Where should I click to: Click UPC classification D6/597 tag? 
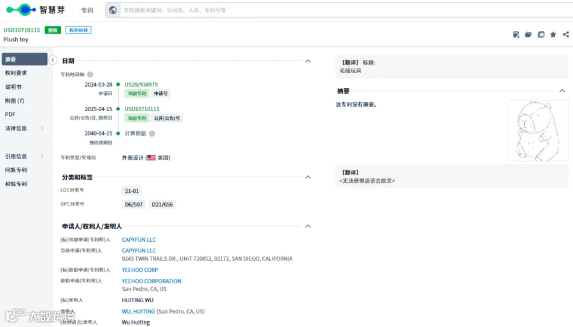coord(134,204)
